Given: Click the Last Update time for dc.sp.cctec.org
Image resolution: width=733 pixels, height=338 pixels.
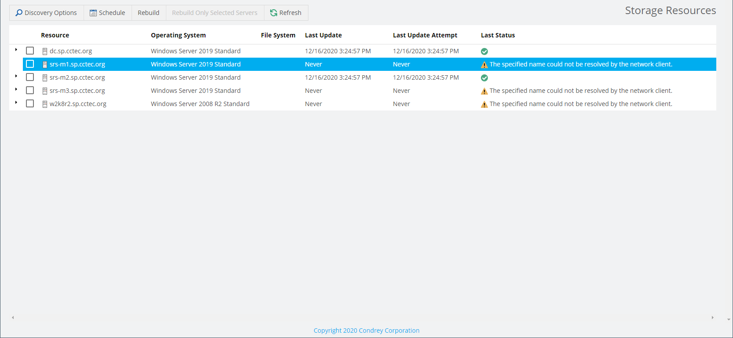Looking at the screenshot, I should [x=338, y=51].
